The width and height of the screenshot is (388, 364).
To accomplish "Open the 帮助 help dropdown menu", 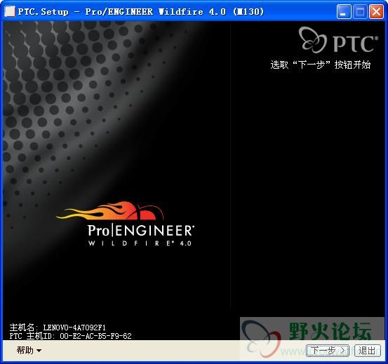I will pyautogui.click(x=29, y=350).
